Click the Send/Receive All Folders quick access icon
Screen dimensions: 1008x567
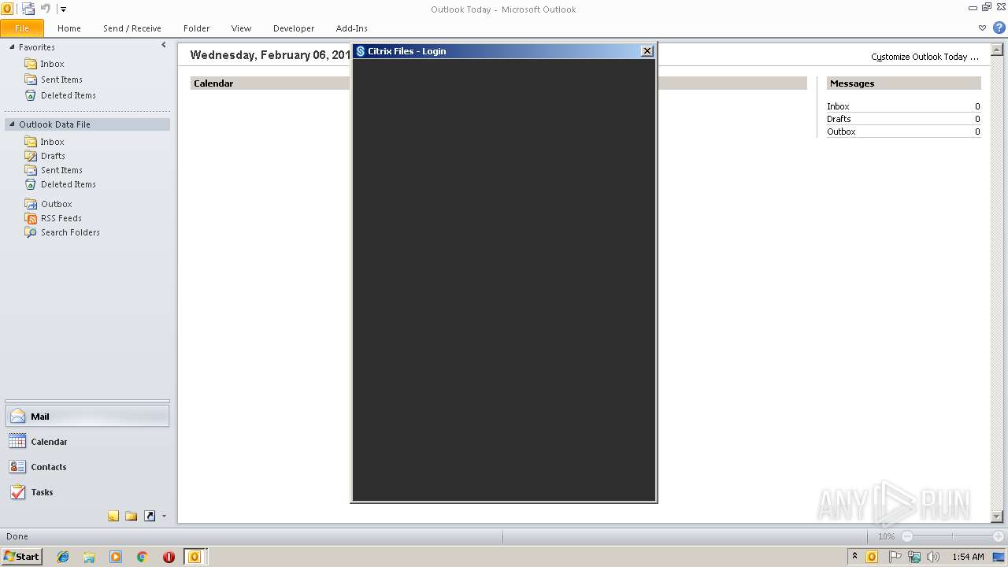(x=28, y=9)
